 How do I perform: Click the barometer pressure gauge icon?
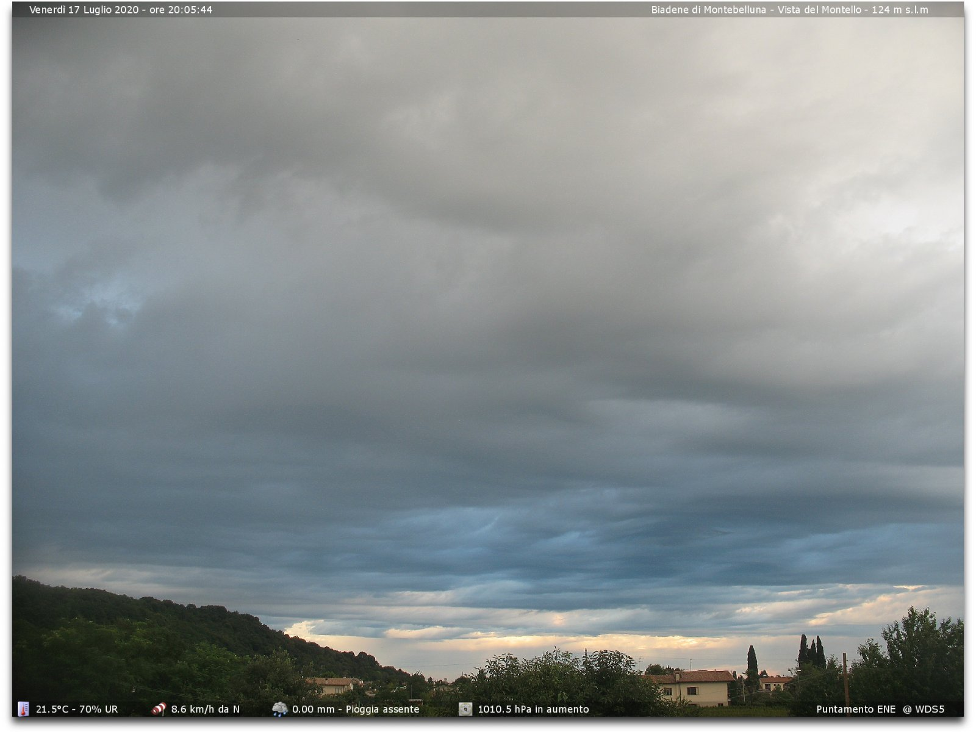pyautogui.click(x=465, y=709)
